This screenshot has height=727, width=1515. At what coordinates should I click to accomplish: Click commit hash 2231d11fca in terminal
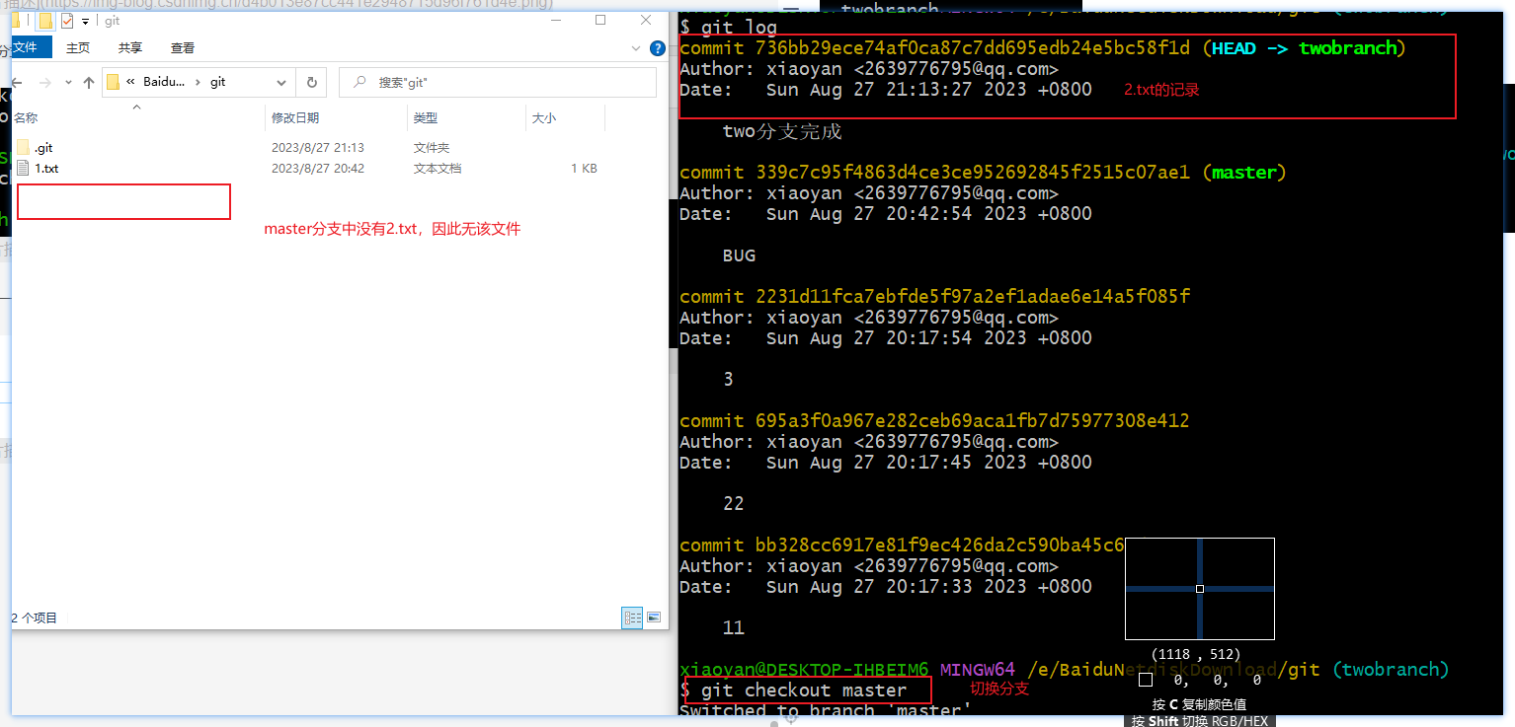point(973,297)
